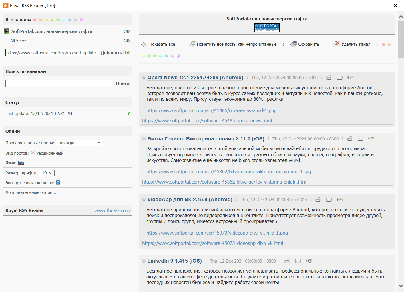This screenshot has height=292, width=404.
Task: Open the software-45362-bitva-geniev-viktorina-onlajn.html link
Action: pyautogui.click(x=225, y=182)
